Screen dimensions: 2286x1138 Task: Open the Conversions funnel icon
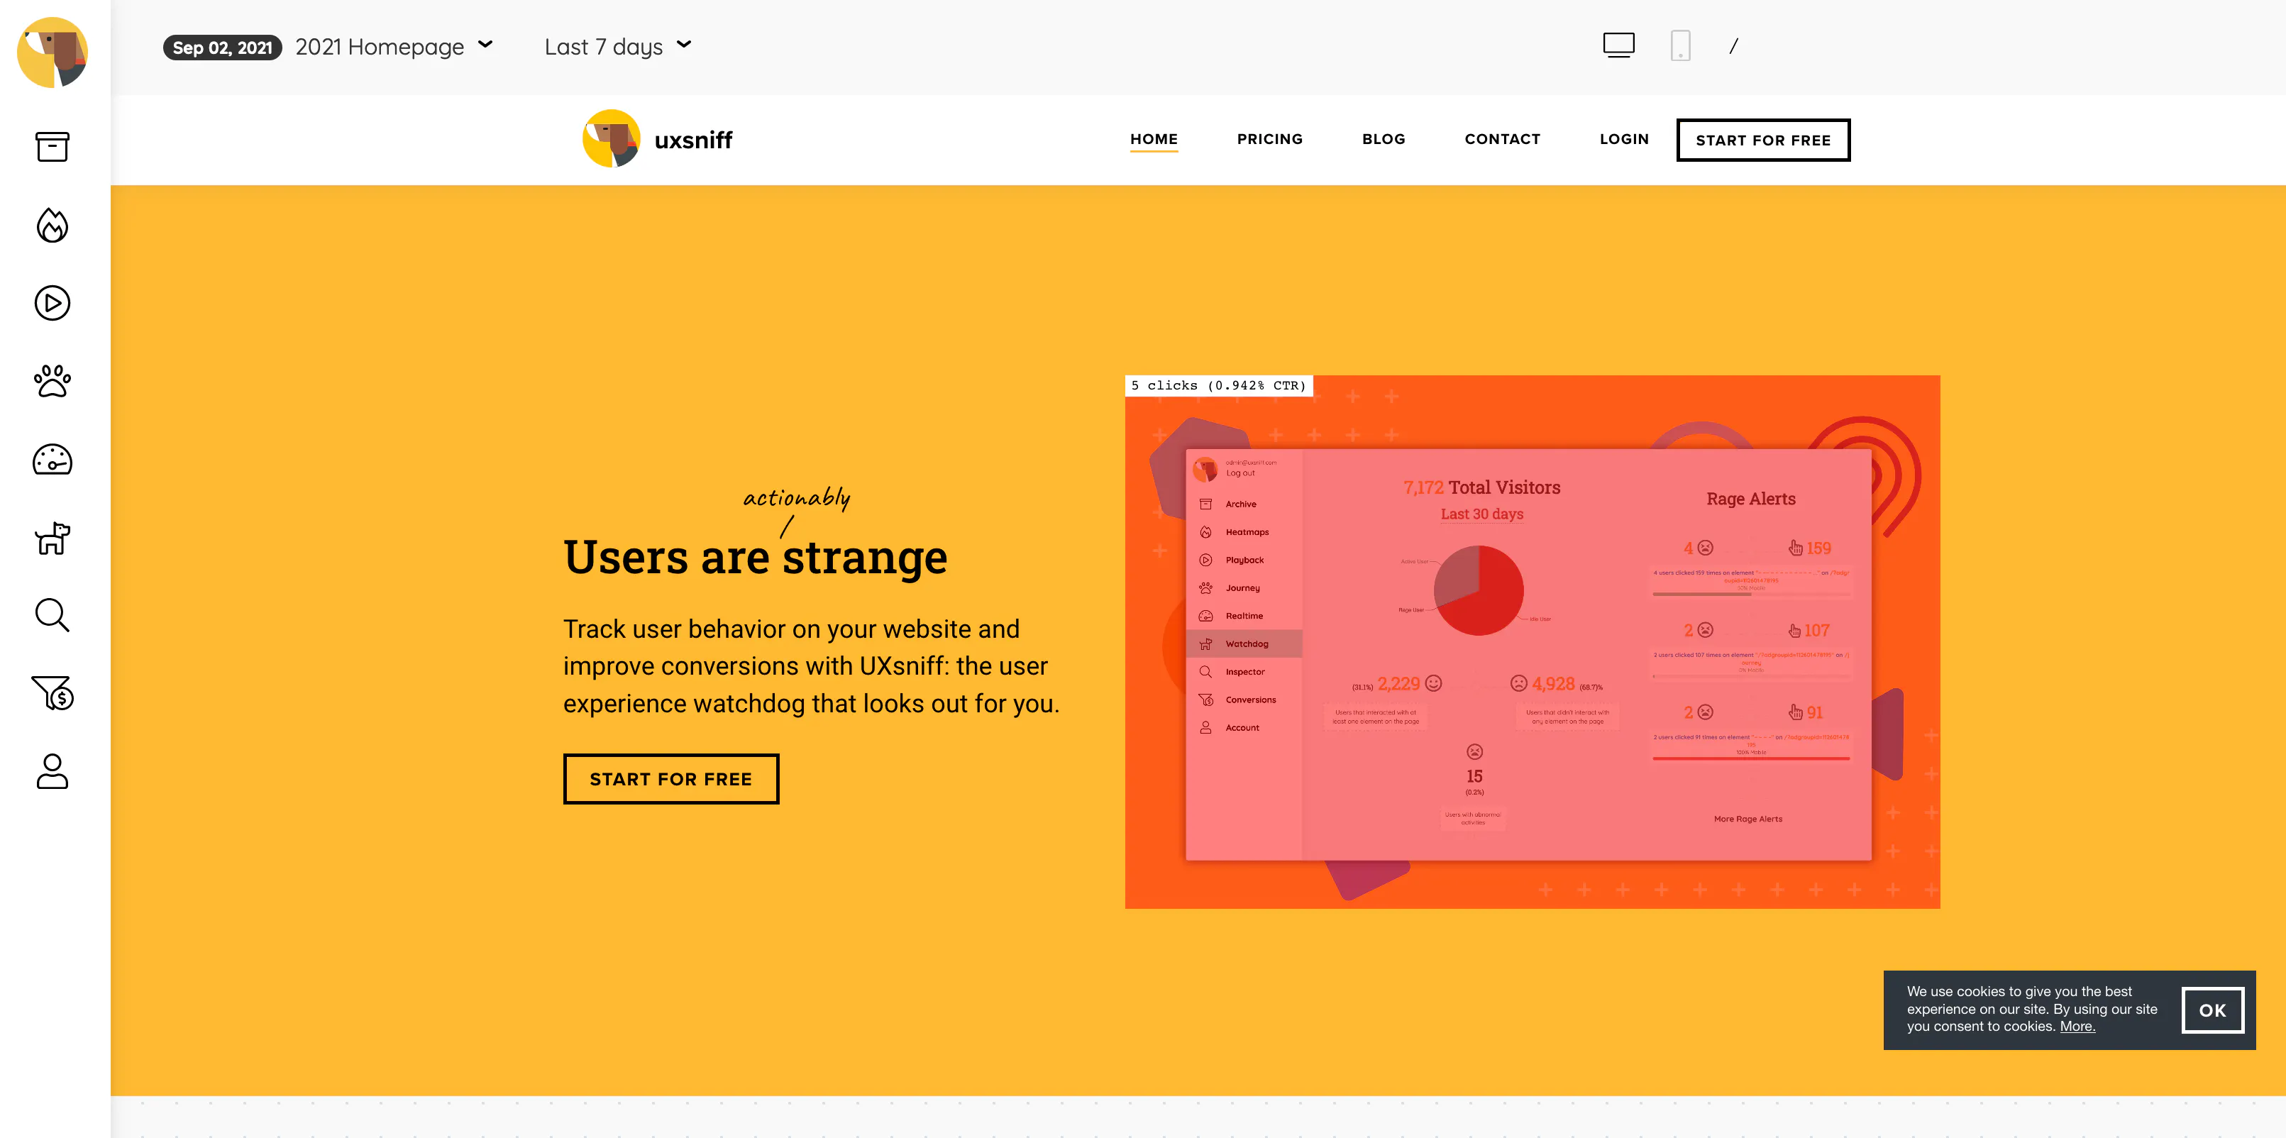[53, 693]
